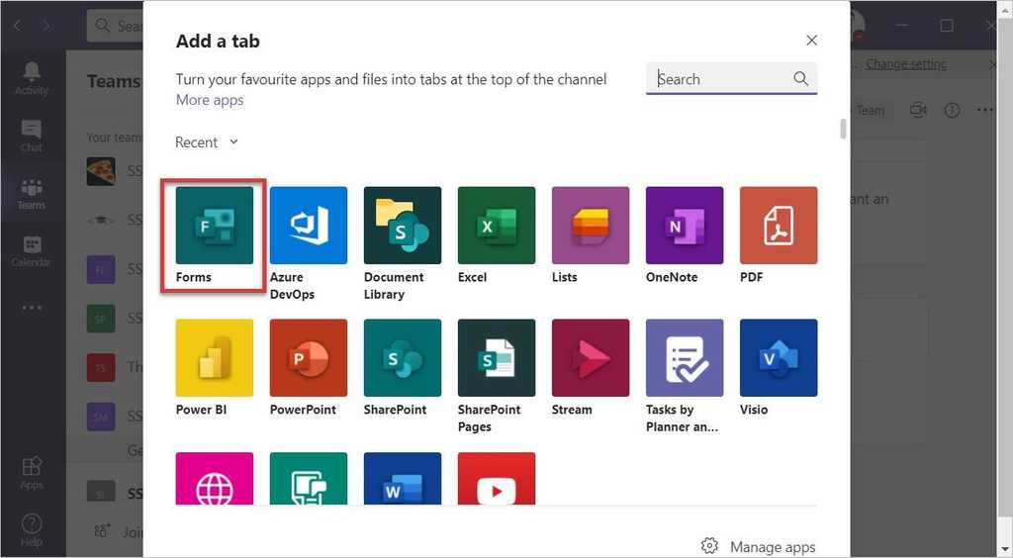Add the PowerPoint app tab
The height and width of the screenshot is (558, 1013).
click(308, 358)
